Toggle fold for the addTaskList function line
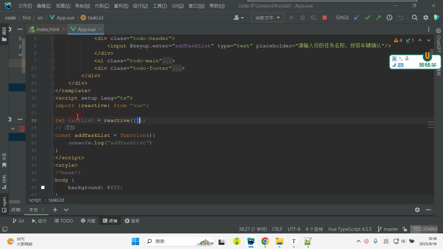The width and height of the screenshot is (443, 249). coord(53,135)
